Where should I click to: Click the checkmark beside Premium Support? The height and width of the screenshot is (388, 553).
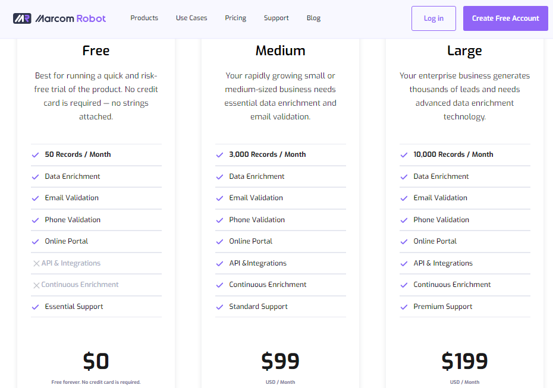click(404, 307)
